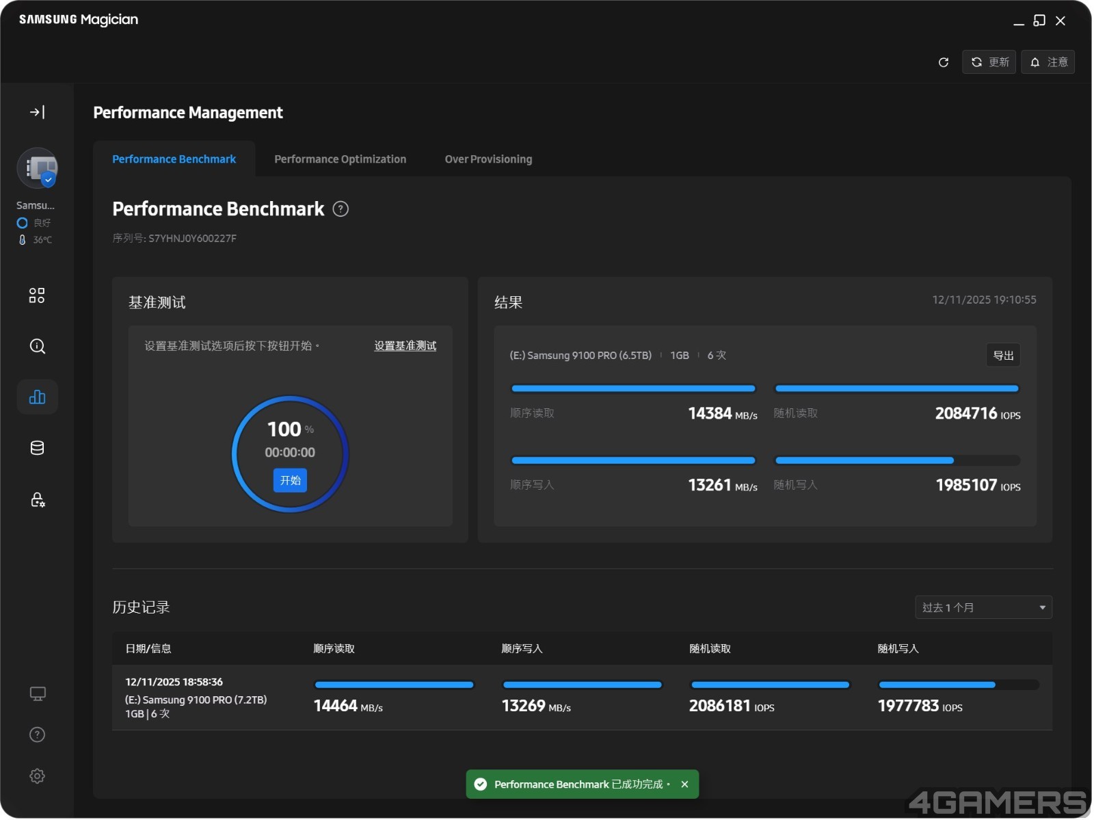Dismiss the benchmark completed notification toast

pyautogui.click(x=685, y=785)
